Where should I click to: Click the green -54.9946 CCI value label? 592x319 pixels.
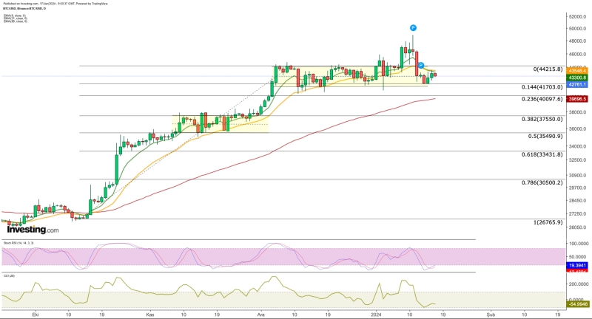click(577, 303)
